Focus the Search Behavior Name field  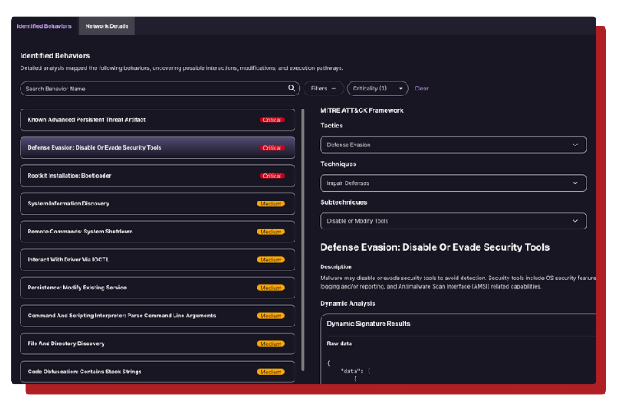[x=160, y=89]
